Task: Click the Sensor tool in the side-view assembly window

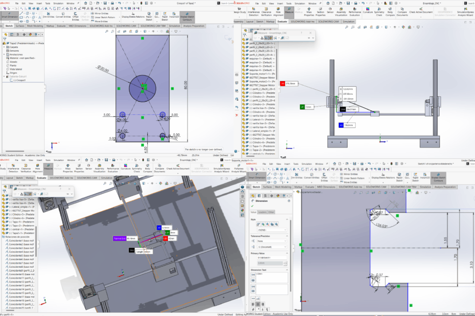Action: (330, 11)
